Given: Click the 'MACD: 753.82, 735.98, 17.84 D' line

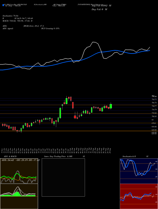Looking at the screenshot, I should click(17, 21).
